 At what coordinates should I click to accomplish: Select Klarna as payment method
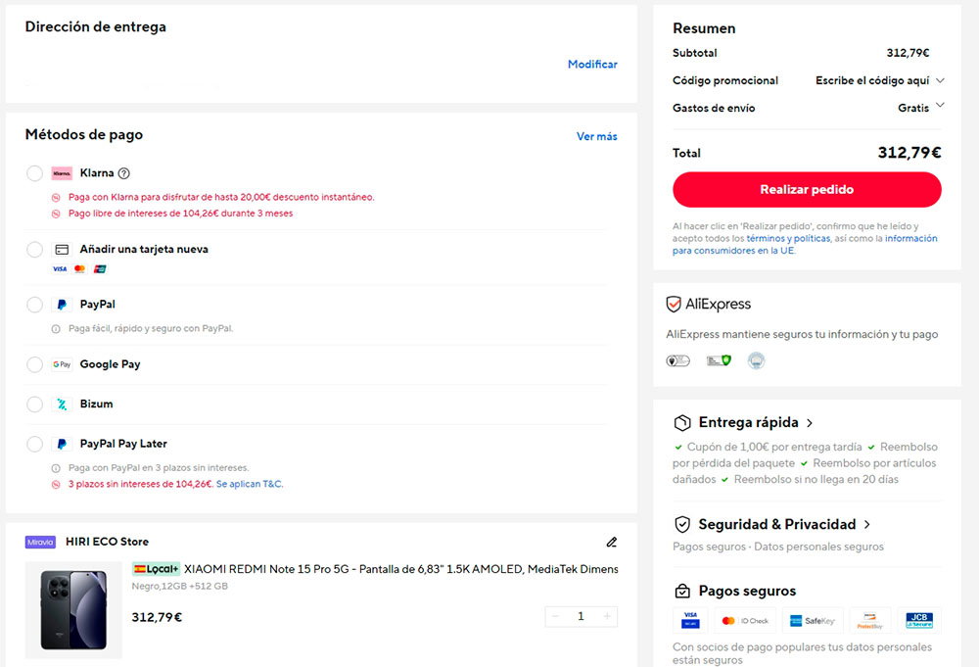34,173
